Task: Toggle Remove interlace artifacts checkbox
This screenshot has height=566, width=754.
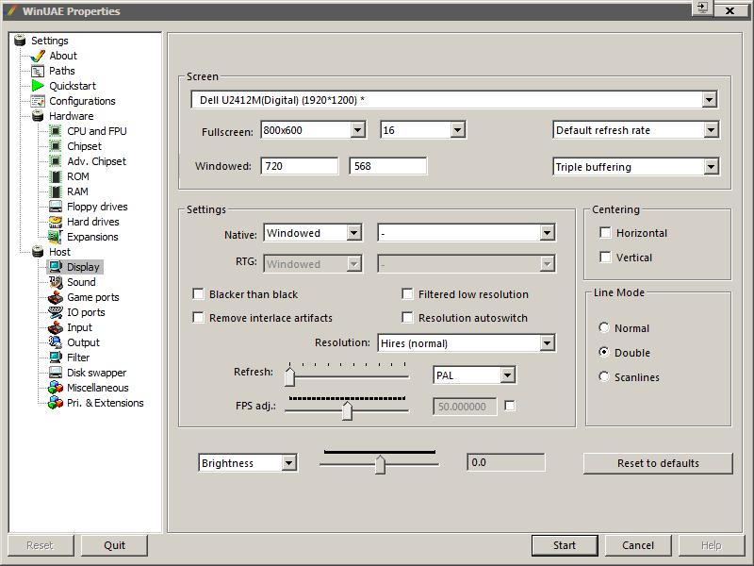Action: [198, 318]
